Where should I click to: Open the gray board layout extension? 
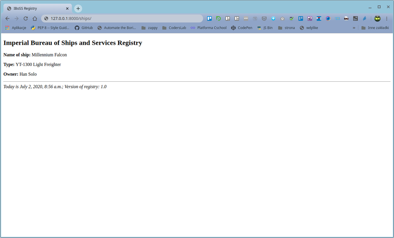237,18
